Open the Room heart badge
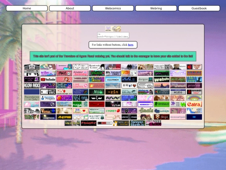226x170 pixels. (x=80, y=111)
